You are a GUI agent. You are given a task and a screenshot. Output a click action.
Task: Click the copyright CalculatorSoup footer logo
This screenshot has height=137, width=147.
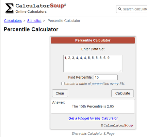point(117,126)
